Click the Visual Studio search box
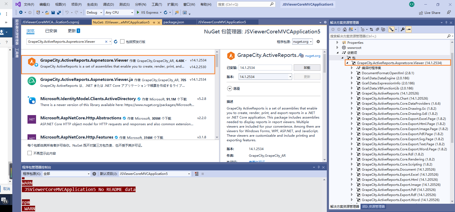Screen dimensions: 455x212 click(246, 4)
